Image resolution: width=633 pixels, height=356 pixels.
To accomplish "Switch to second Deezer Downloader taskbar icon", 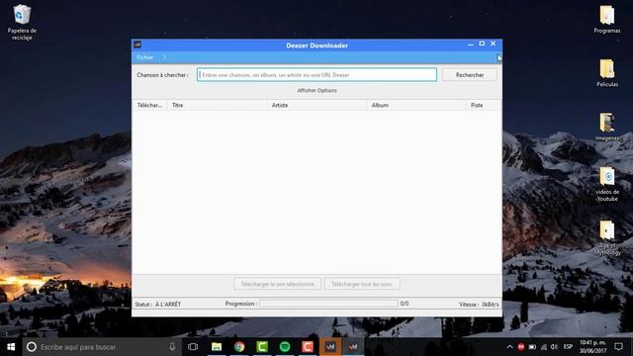I will [353, 347].
